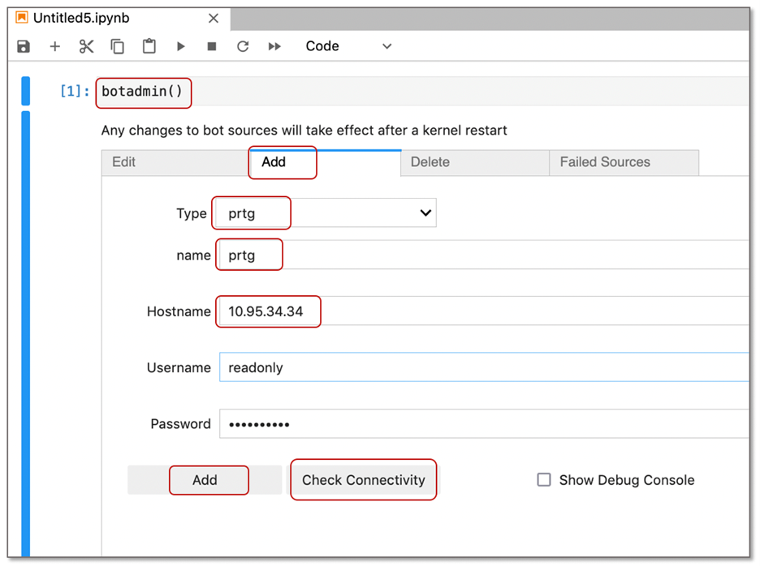
Task: Interrupt the kernel
Action: 211,46
